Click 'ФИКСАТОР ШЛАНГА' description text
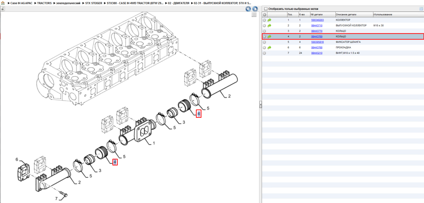 pyautogui.click(x=348, y=42)
